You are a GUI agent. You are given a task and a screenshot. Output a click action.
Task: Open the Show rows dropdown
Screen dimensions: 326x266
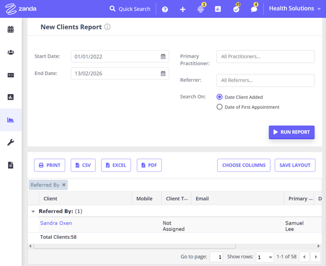pos(265,257)
